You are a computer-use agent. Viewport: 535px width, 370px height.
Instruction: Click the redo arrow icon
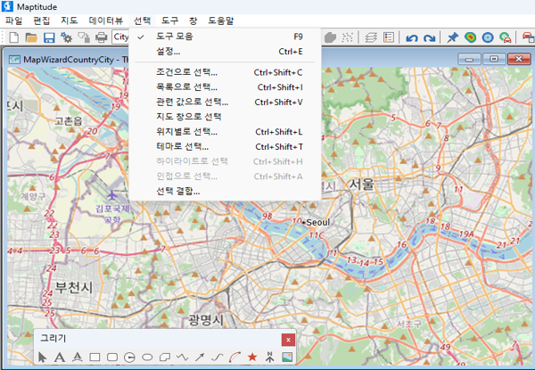[429, 37]
